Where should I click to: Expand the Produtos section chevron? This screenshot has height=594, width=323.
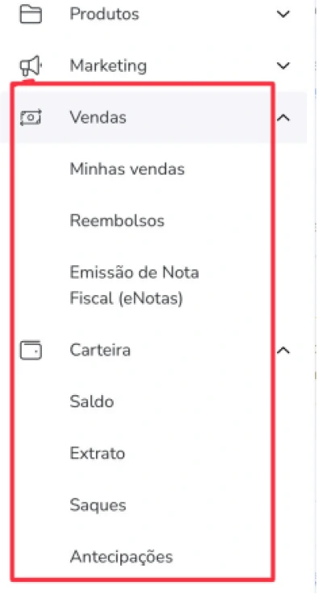coord(283,15)
